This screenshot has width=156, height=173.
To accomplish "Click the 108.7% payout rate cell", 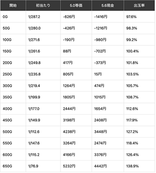I will click(139, 97).
